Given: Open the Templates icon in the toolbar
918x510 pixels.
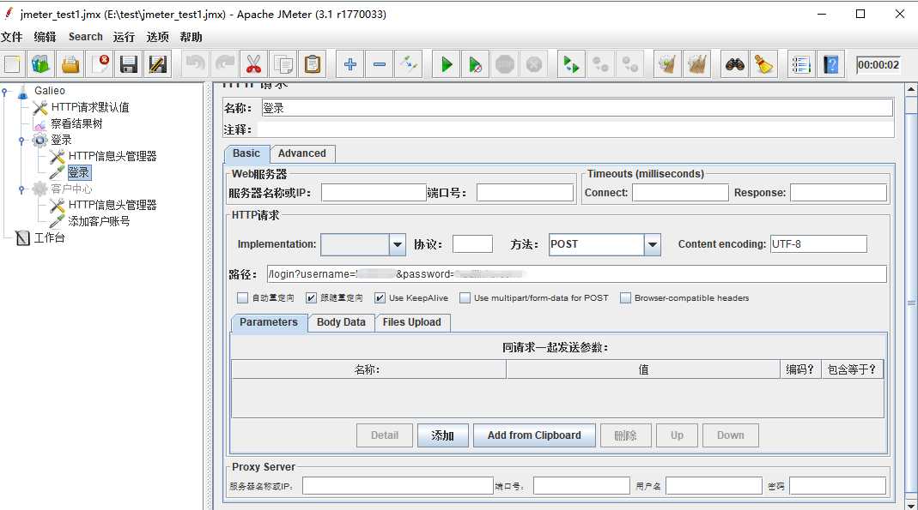Looking at the screenshot, I should pyautogui.click(x=41, y=64).
